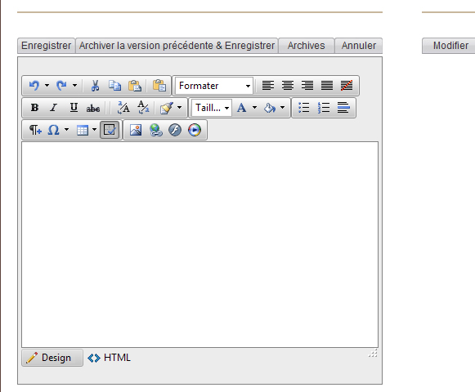The height and width of the screenshot is (392, 475).
Task: Click the Flash manager icon
Action: click(175, 130)
